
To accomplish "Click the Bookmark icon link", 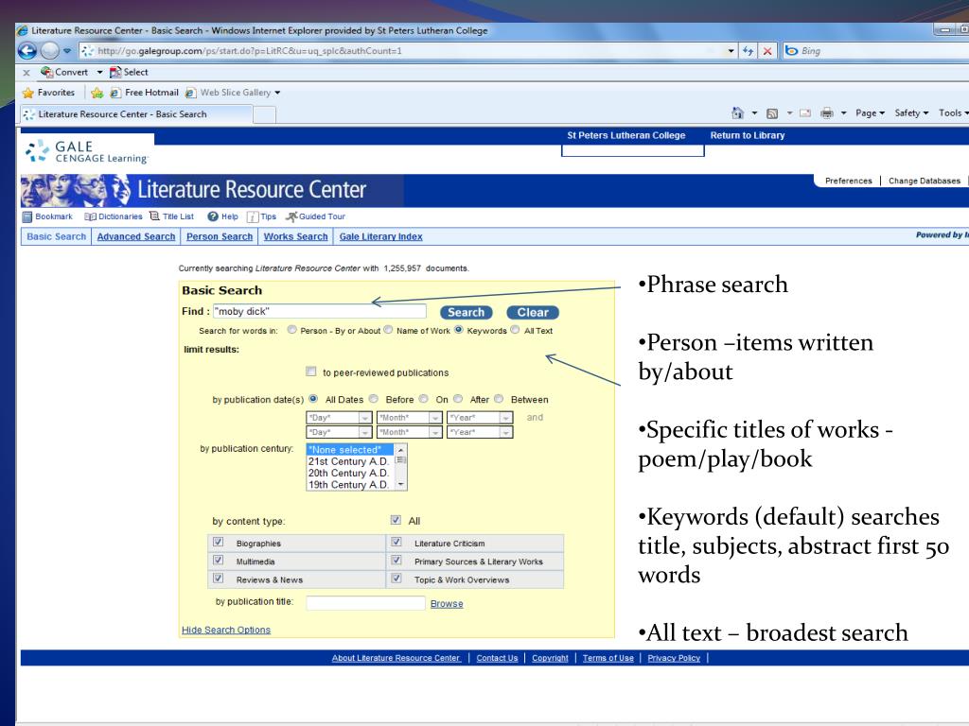I will [27, 216].
